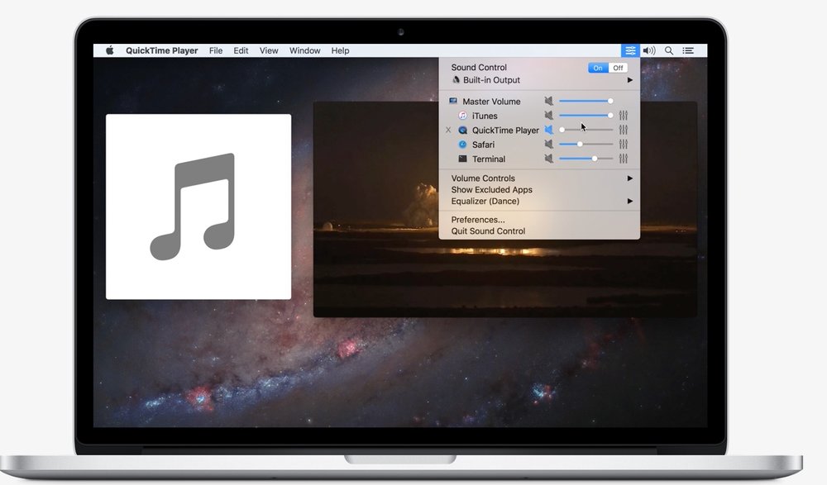Turn Sound Control On

(598, 68)
